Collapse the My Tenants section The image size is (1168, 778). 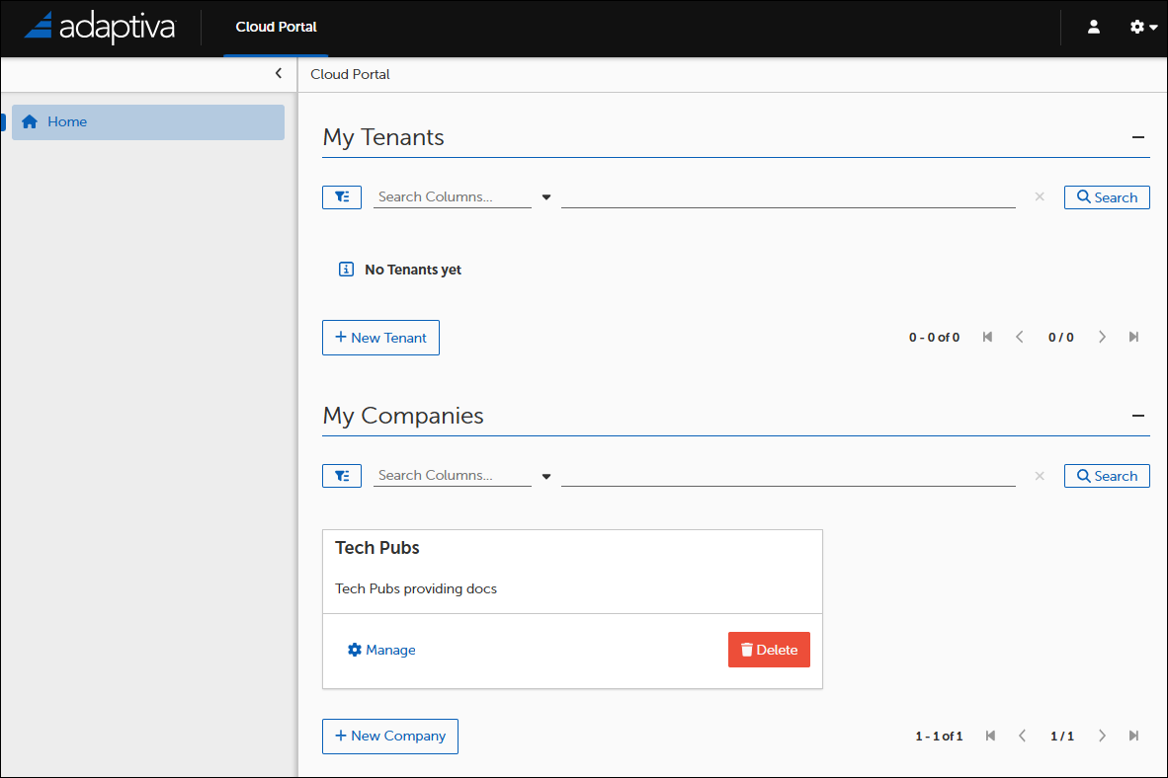coord(1138,137)
